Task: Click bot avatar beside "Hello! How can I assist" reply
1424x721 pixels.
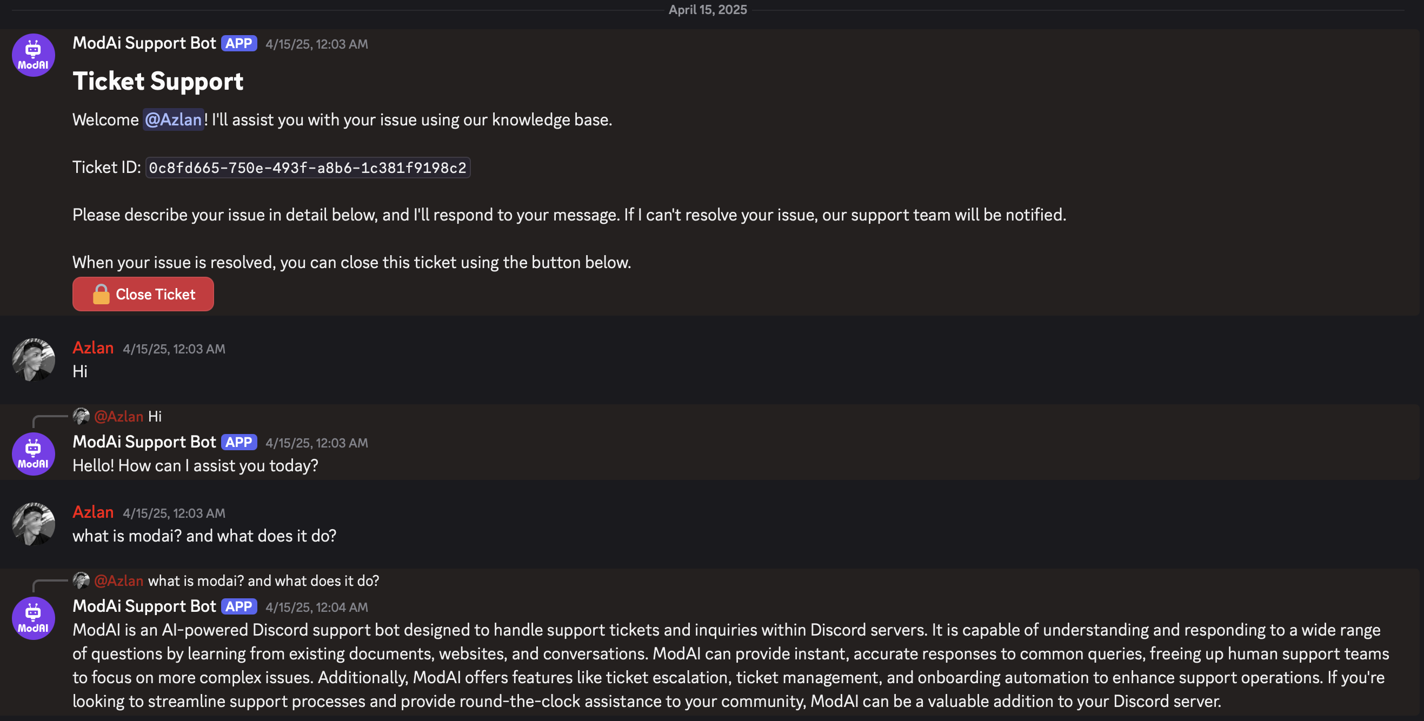Action: [x=33, y=454]
